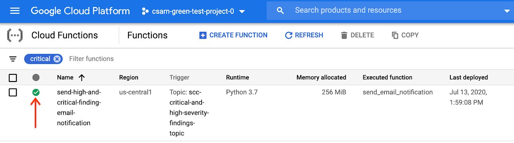The height and width of the screenshot is (143, 514).
Task: Click the send_email_notification cell
Action: [x=398, y=92]
